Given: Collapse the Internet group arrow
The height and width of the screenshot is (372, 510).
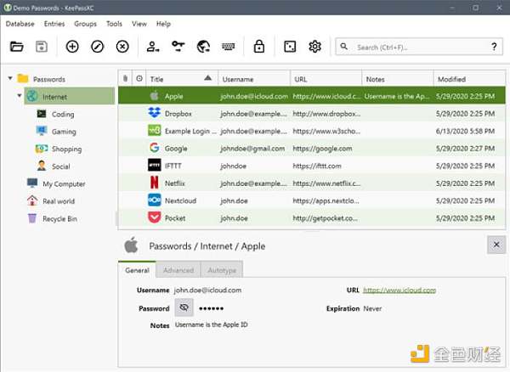Looking at the screenshot, I should pos(20,96).
